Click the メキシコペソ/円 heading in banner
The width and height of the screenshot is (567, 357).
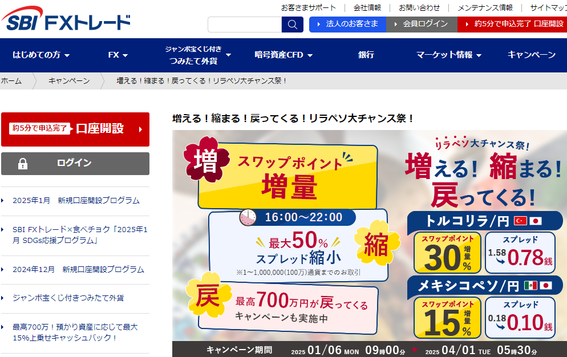click(485, 286)
